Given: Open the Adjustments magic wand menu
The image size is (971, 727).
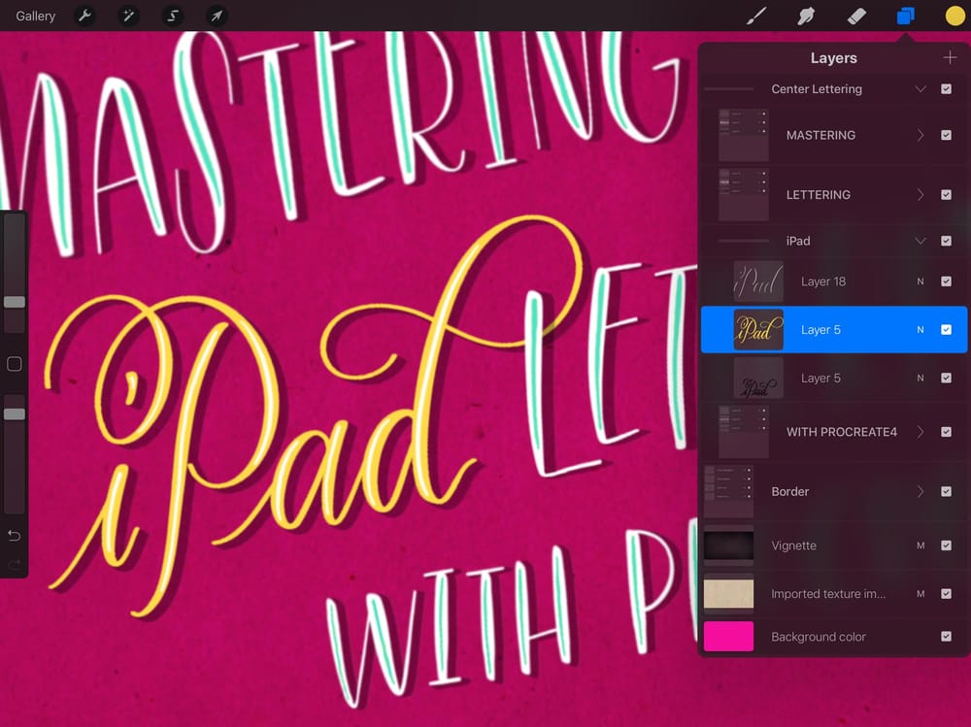Looking at the screenshot, I should (128, 16).
